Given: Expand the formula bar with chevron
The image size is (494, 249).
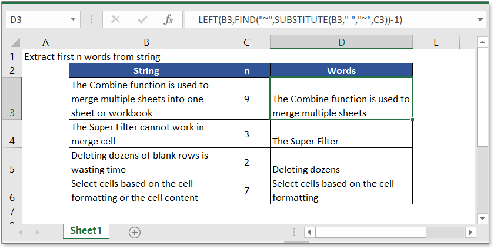Looking at the screenshot, I should click(480, 19).
